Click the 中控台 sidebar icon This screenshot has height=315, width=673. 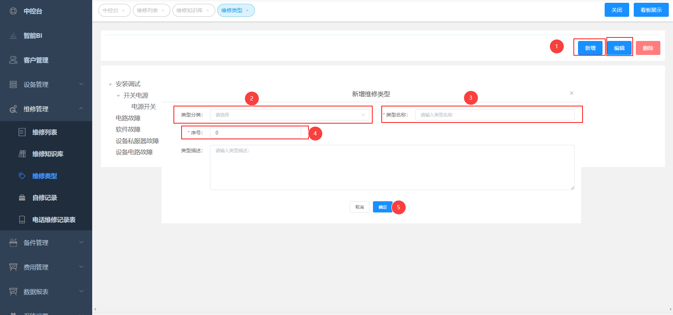(x=13, y=11)
